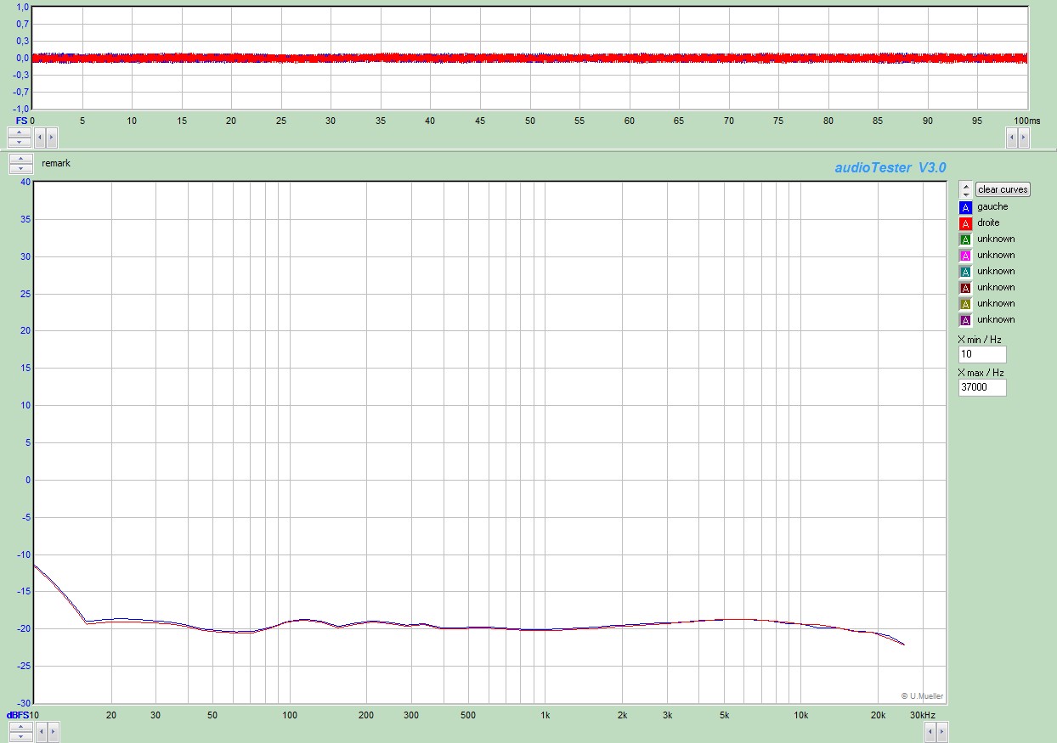Image resolution: width=1057 pixels, height=743 pixels.
Task: Toggle the red 'droite' curve button
Action: [965, 223]
